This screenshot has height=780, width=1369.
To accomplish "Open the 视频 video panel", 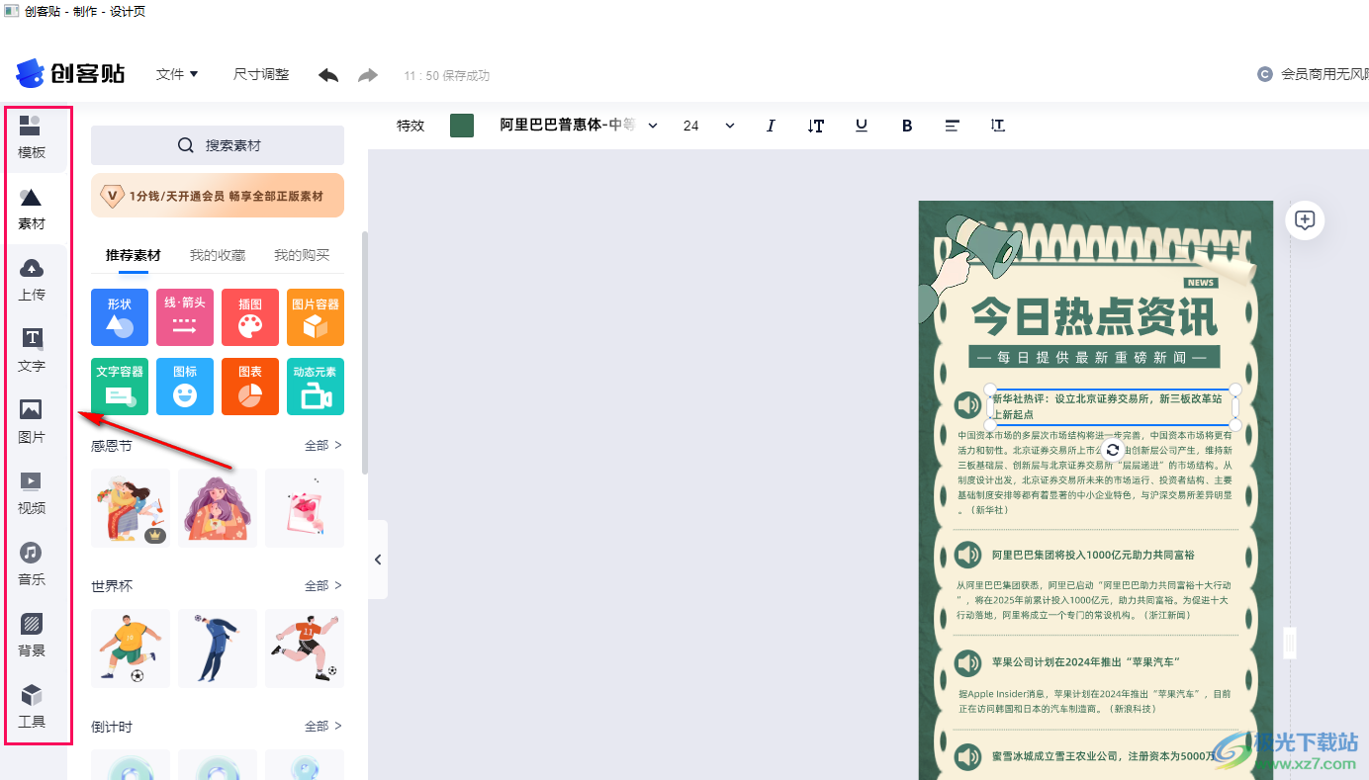I will coord(32,493).
